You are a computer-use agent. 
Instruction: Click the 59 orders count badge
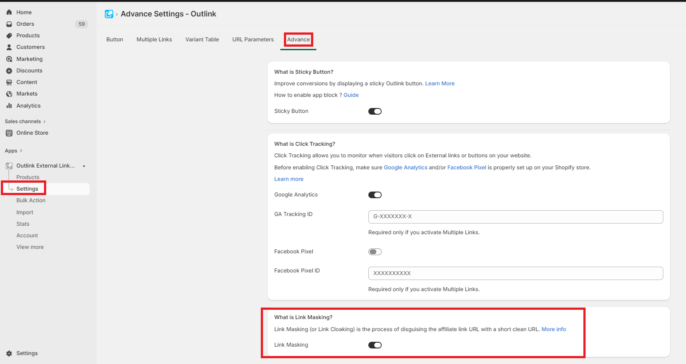(81, 24)
